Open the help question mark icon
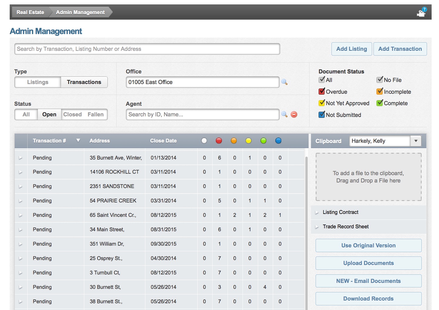The width and height of the screenshot is (439, 310). point(425,9)
